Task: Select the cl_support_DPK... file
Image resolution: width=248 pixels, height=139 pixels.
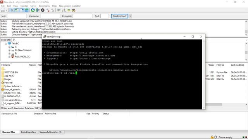Action: tap(12, 103)
